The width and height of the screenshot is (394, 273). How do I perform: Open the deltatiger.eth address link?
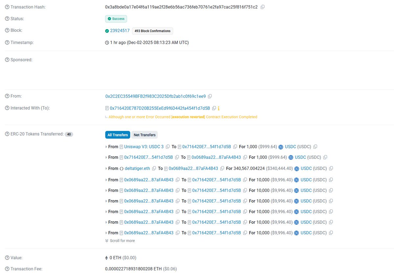pos(137,168)
